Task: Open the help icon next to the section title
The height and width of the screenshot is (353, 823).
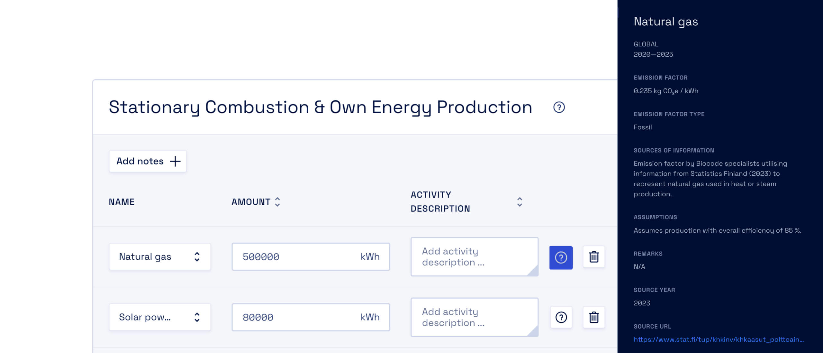Action: point(559,107)
